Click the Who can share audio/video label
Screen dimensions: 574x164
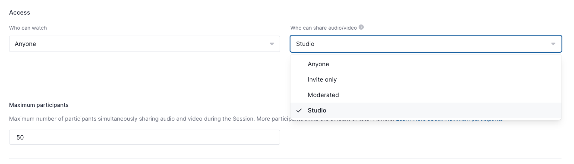click(324, 27)
